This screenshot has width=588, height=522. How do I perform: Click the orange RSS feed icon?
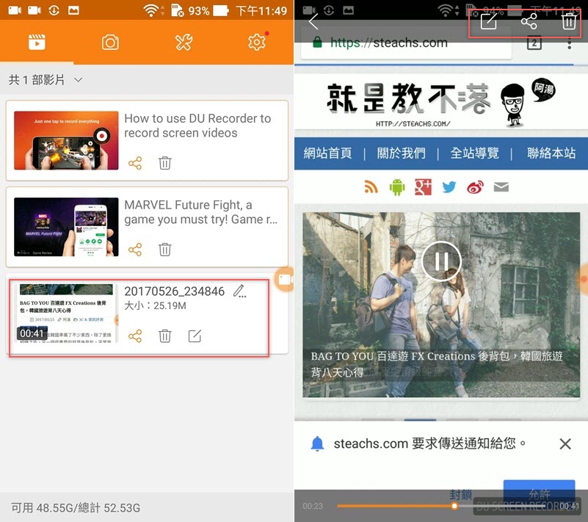click(371, 186)
